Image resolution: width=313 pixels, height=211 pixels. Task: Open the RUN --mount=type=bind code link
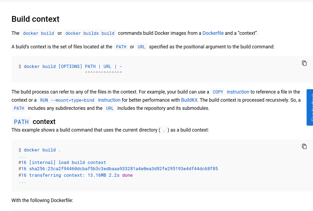67,100
